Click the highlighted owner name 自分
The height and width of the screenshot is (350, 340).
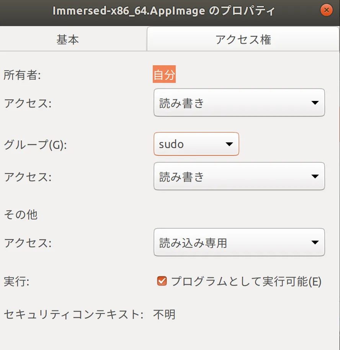164,74
